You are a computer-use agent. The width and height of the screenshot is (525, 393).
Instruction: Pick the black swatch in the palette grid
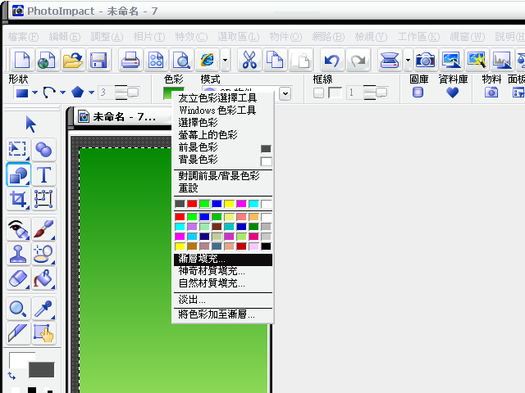[266, 246]
